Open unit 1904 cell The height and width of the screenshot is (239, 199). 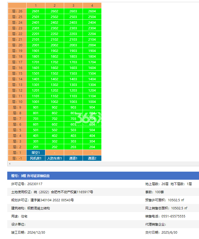pos(92,51)
